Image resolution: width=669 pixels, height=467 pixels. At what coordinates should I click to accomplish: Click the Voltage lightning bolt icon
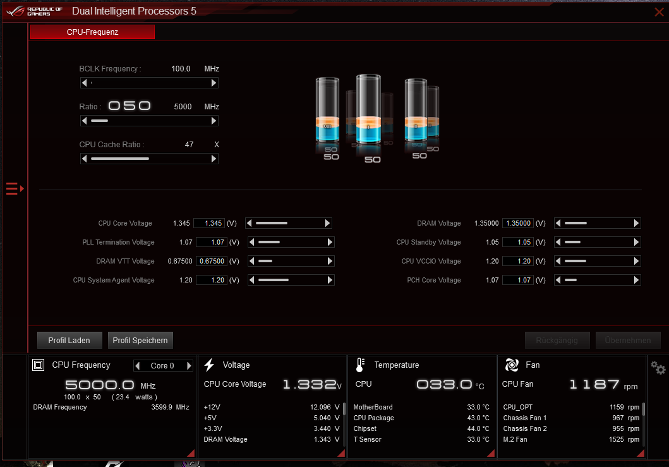point(209,365)
